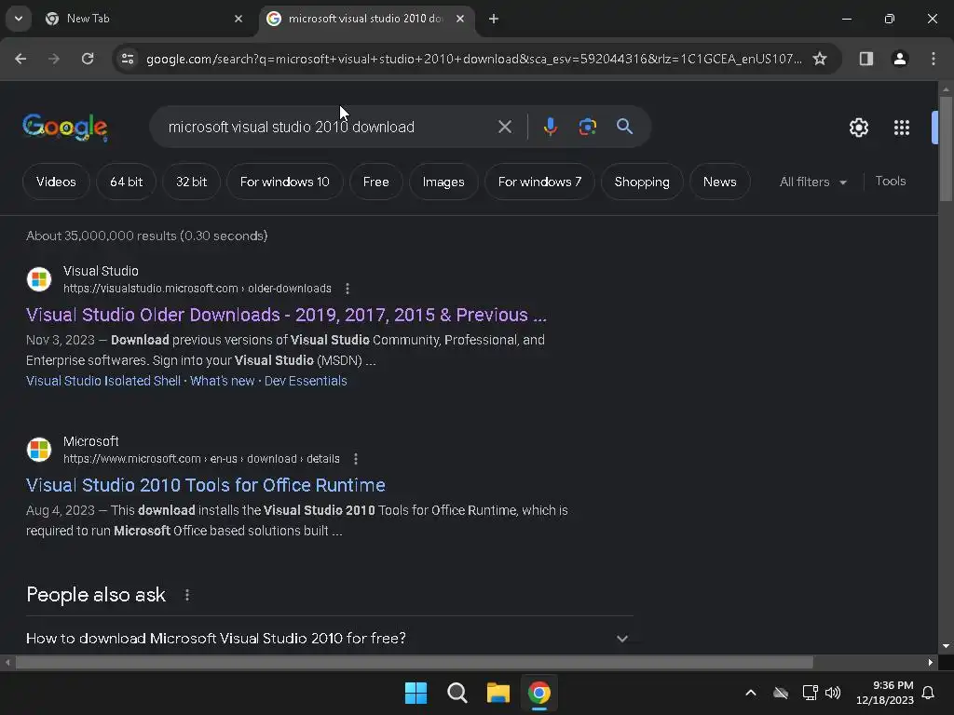Switch to Images results
954x715 pixels.
tap(443, 182)
